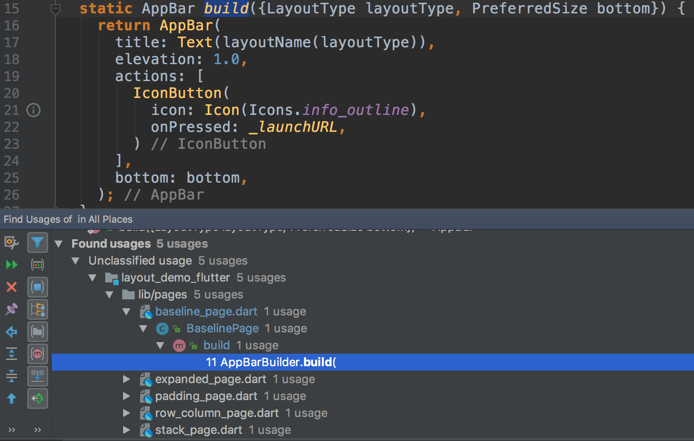Click the blue left arrow icon
694x441 pixels.
[x=12, y=332]
